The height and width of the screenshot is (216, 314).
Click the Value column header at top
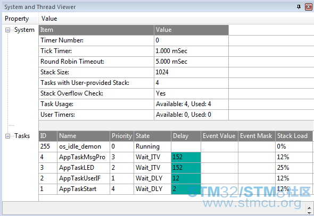49,19
